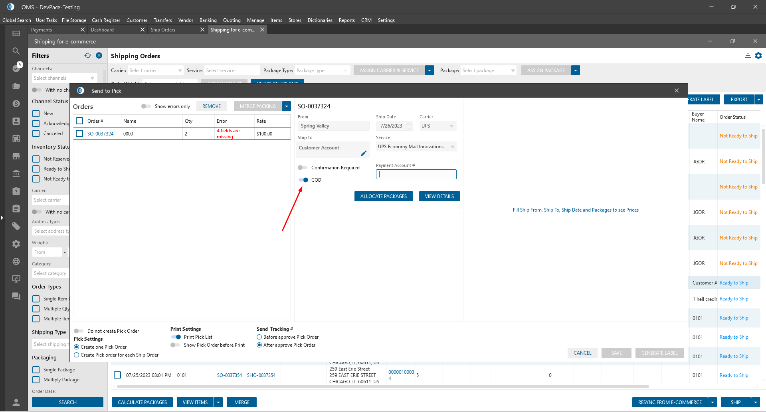
Task: Check the Single Package filter checkbox
Action: tap(36, 370)
